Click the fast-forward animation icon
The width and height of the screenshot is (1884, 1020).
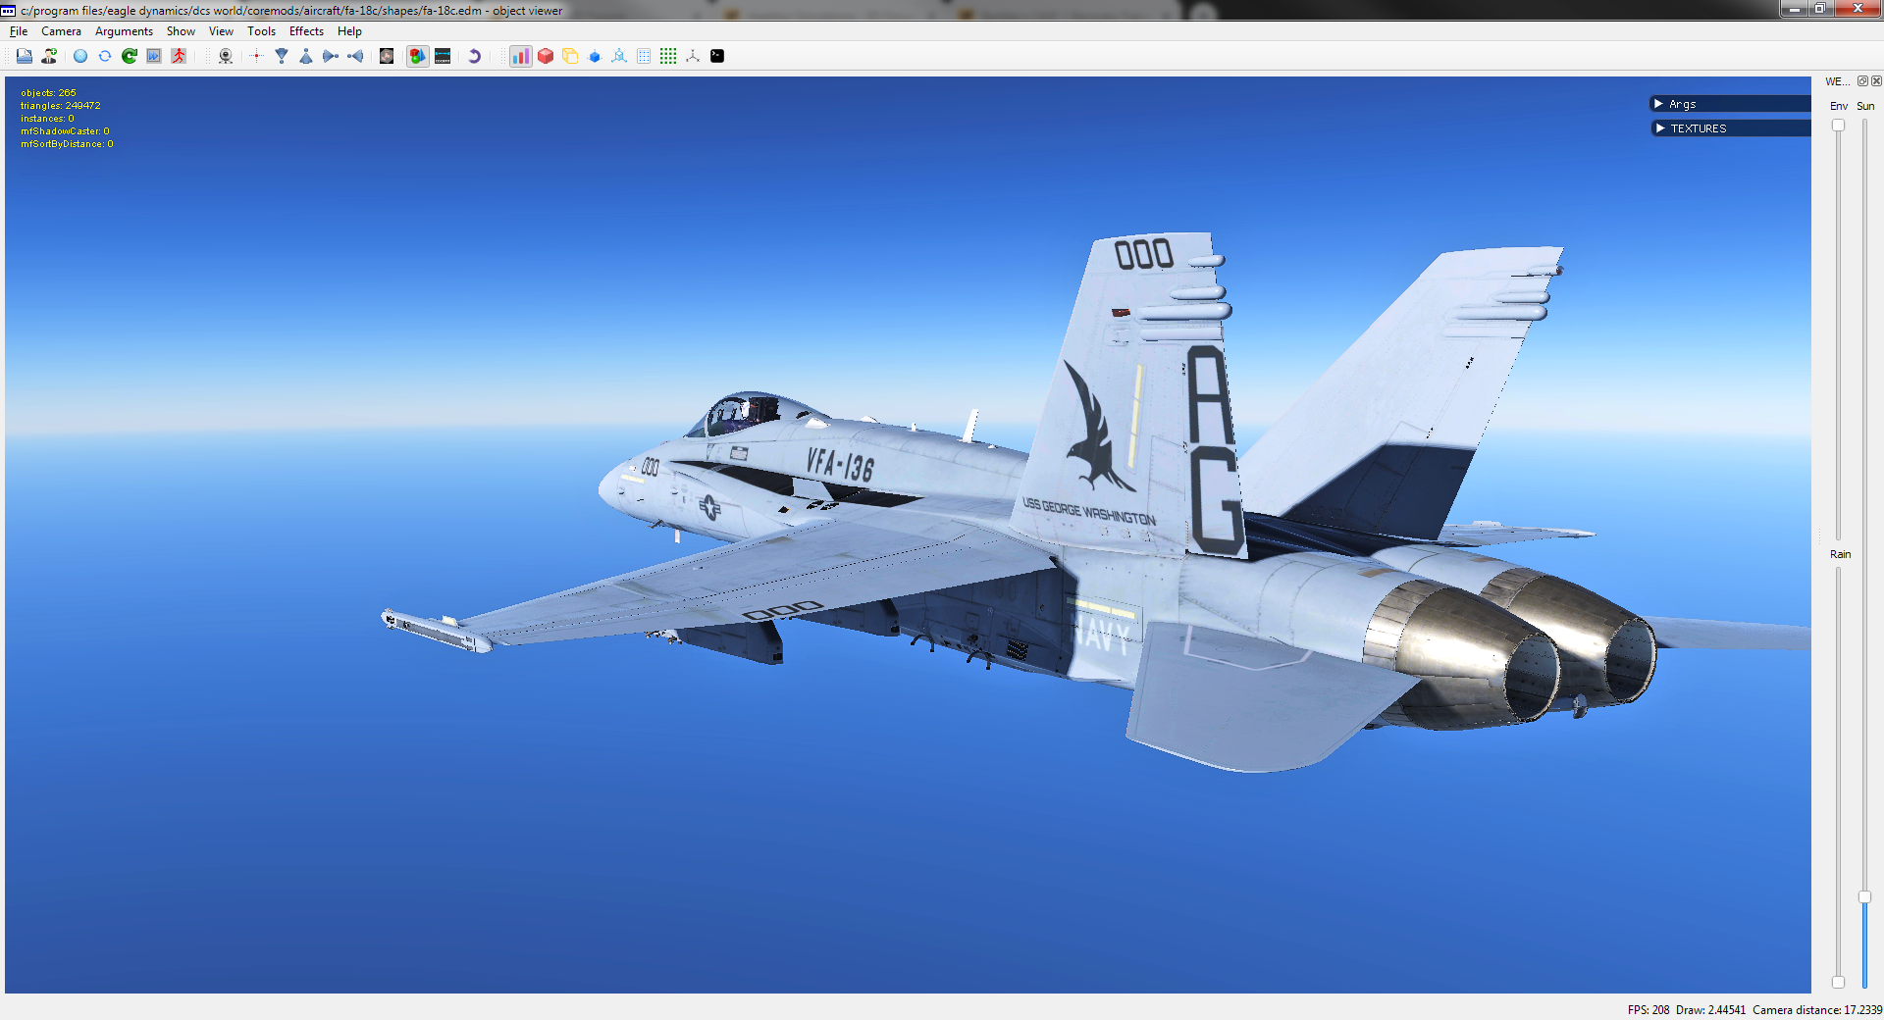154,56
